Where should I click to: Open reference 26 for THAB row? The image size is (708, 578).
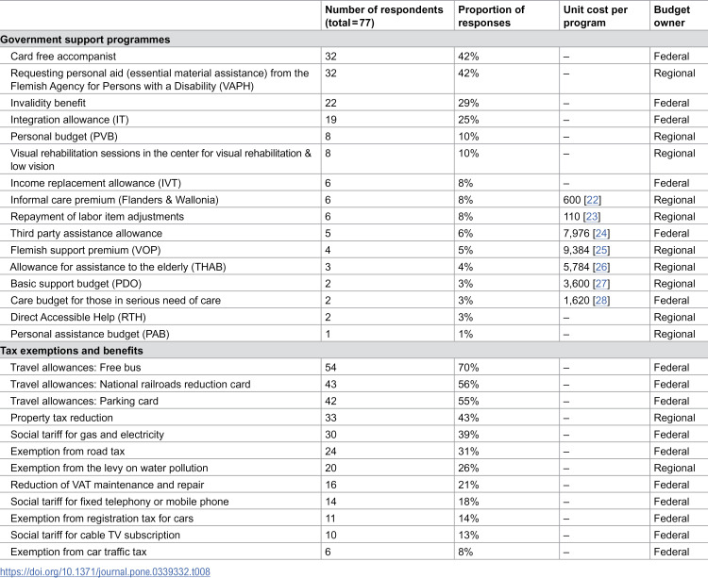click(x=601, y=267)
